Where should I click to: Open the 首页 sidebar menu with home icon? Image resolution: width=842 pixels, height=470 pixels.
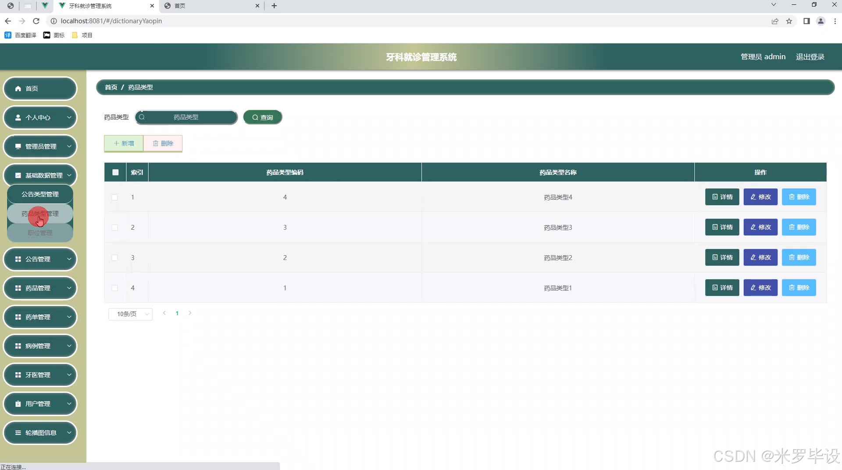(40, 89)
